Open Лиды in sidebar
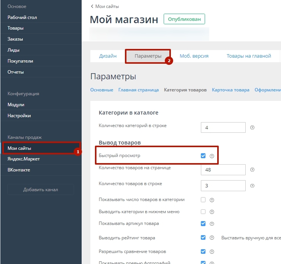This screenshot has height=264, width=281. (41, 50)
